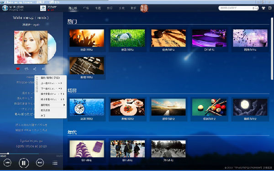Switch to the 歌手 tab

click(133, 8)
